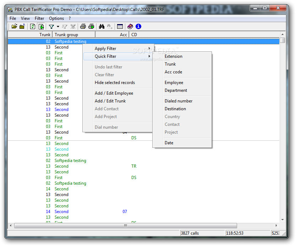Open the Filter menu
Image resolution: width=296 pixels, height=246 pixels.
click(x=39, y=18)
